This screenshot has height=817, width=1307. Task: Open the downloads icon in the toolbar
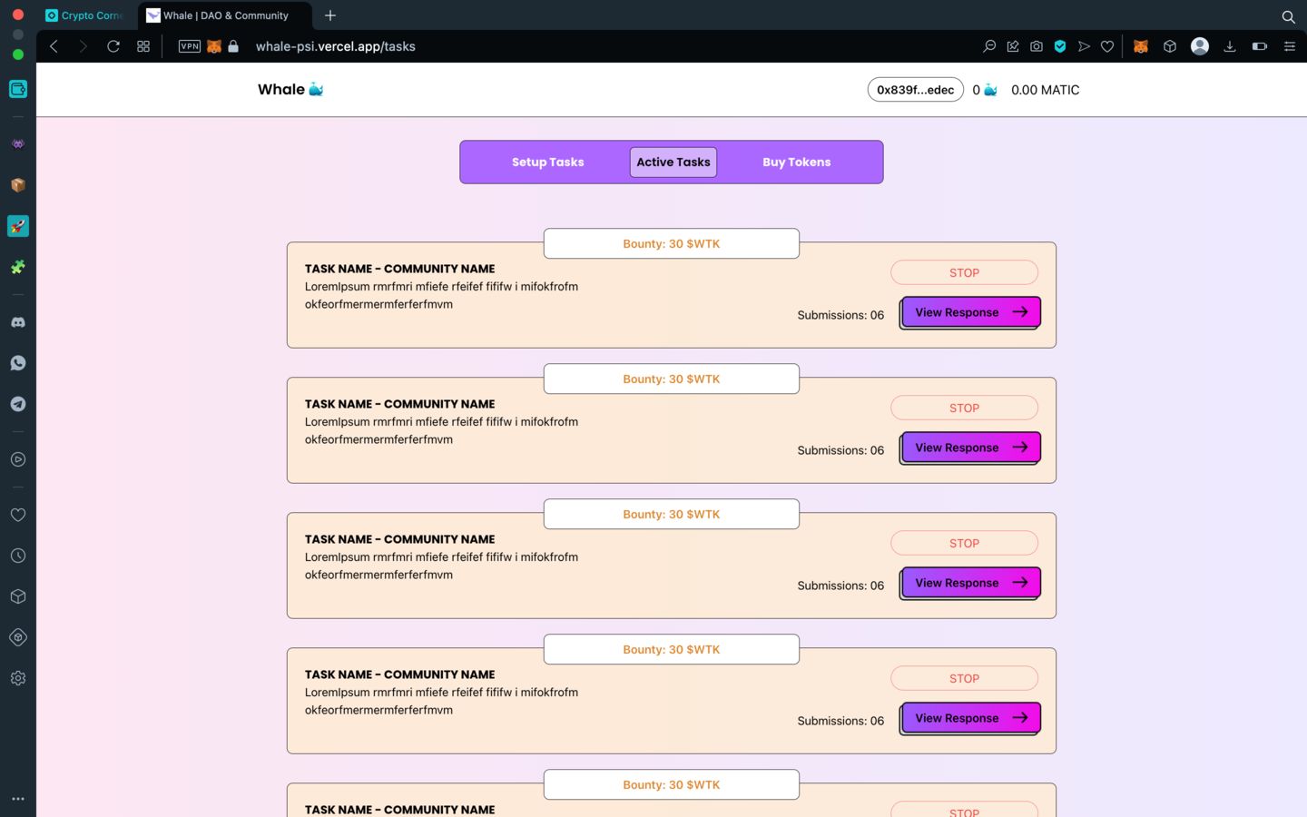(x=1230, y=46)
